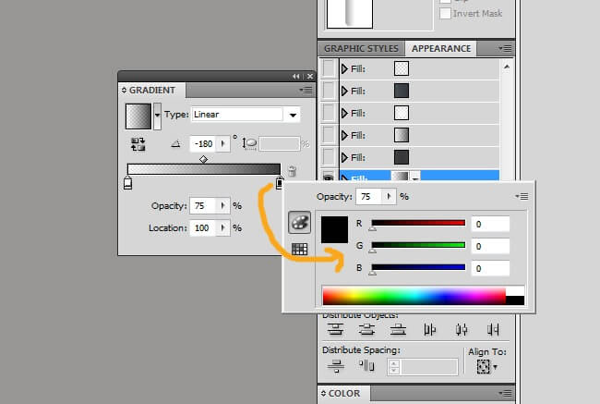
Task: Click the Reverse Gradient icon
Action: point(139,143)
